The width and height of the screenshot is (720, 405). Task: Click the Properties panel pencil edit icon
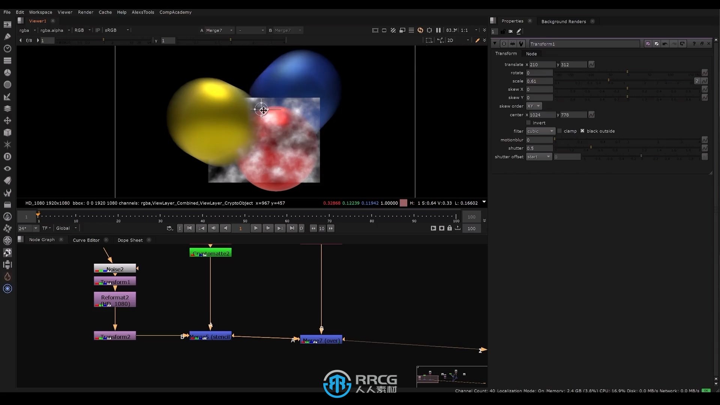click(x=519, y=31)
